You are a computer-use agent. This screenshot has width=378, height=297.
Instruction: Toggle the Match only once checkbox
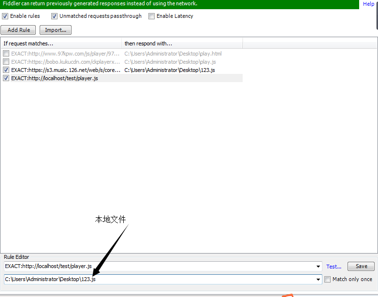(x=327, y=279)
